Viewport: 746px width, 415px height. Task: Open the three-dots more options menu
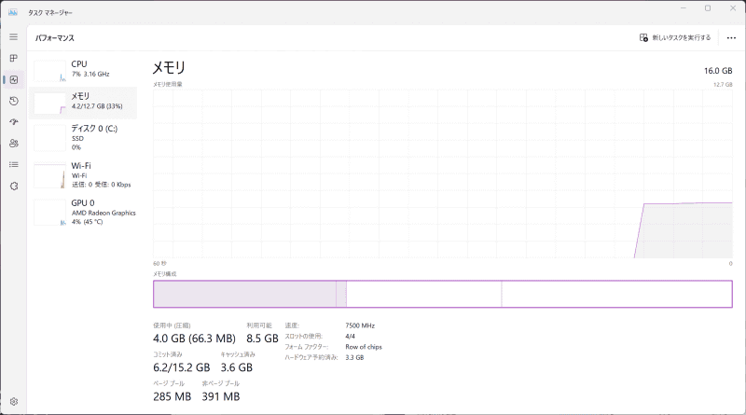[x=731, y=37]
